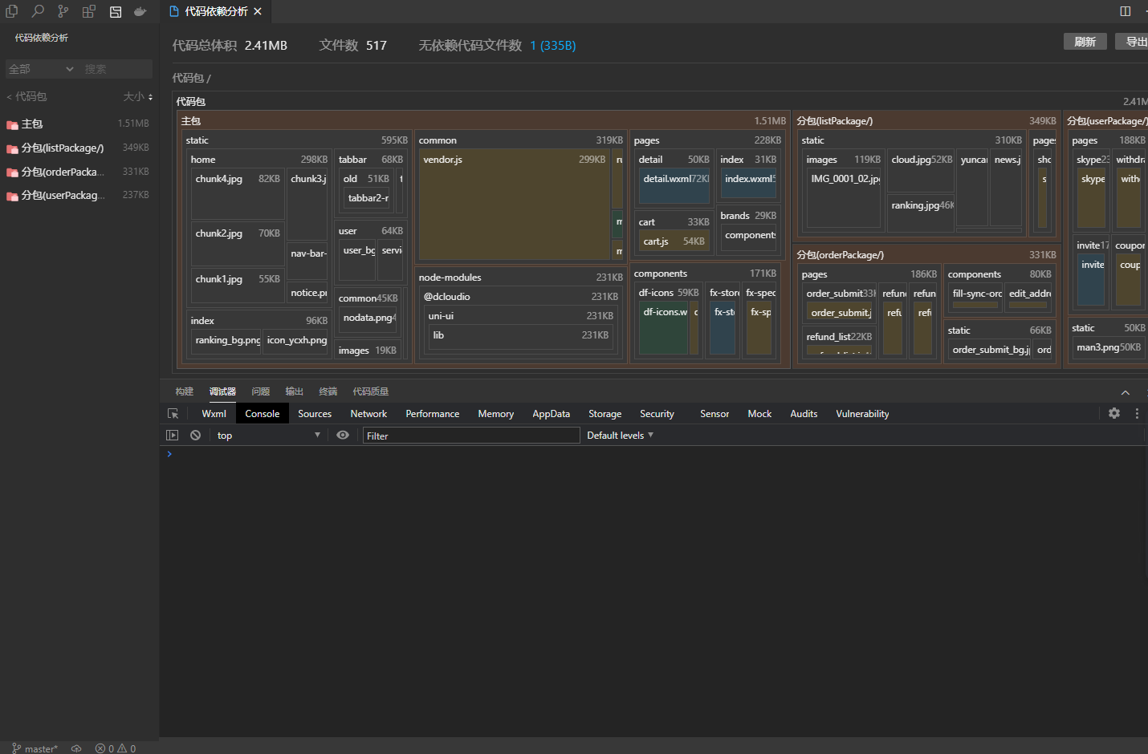Open the source control branch icon
Image resolution: width=1148 pixels, height=754 pixels.
pyautogui.click(x=63, y=11)
